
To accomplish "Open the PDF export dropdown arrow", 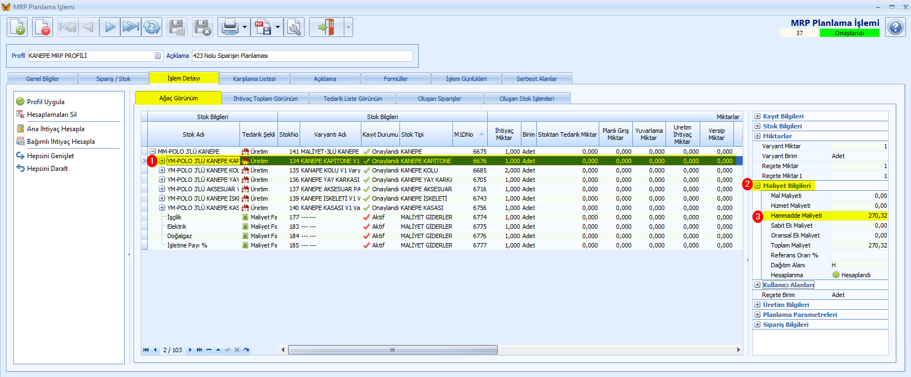I will [278, 26].
